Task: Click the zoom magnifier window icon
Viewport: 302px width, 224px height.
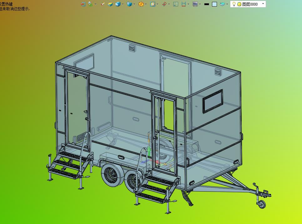Action: (153, 4)
